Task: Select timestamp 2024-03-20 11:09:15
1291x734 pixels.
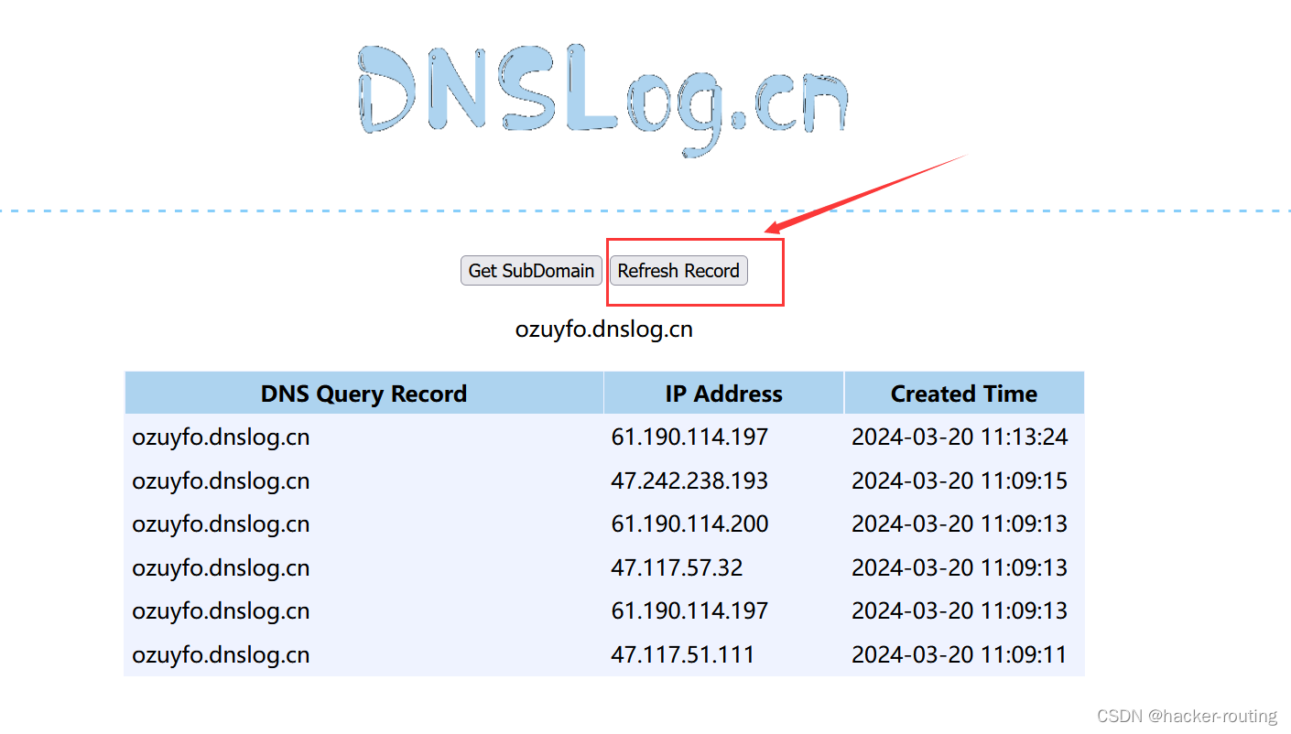Action: tap(960, 480)
